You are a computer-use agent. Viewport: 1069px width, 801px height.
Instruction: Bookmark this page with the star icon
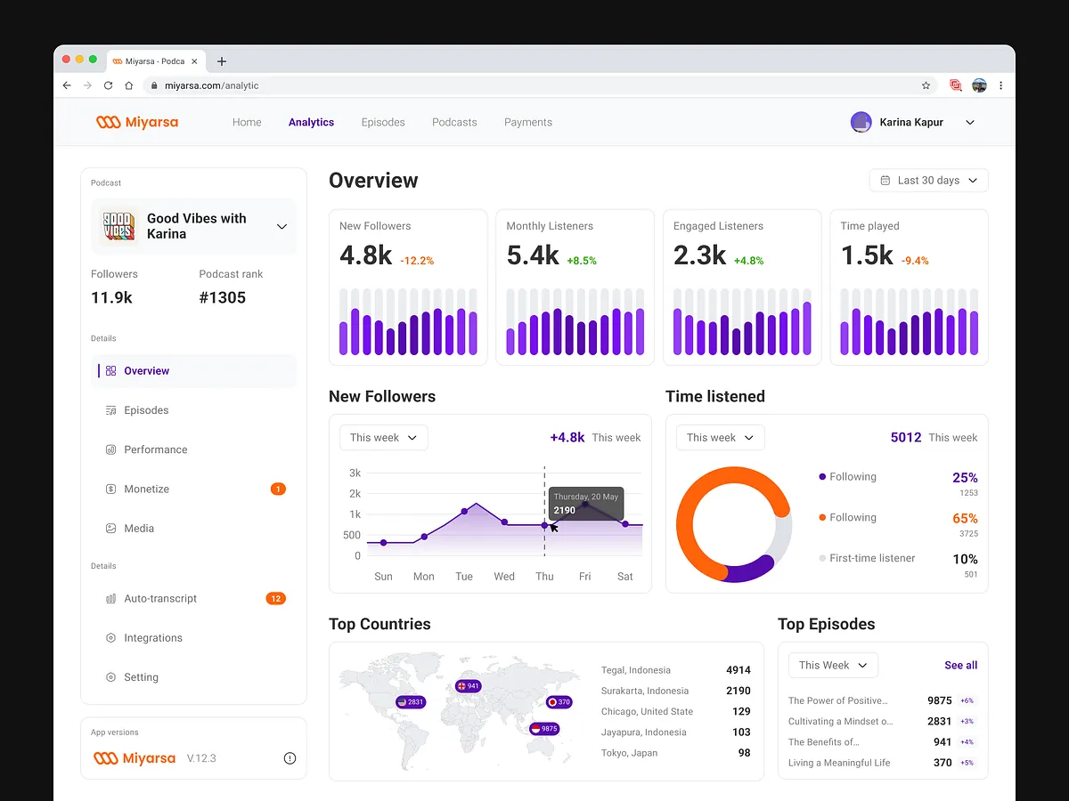coord(926,85)
